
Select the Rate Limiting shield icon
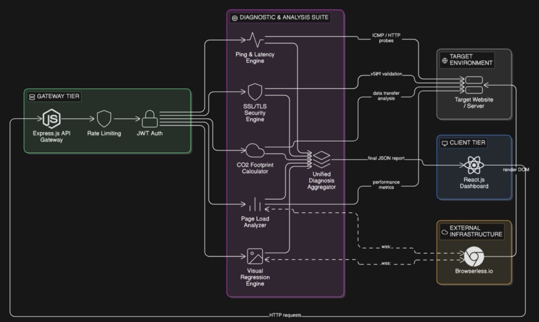[104, 119]
